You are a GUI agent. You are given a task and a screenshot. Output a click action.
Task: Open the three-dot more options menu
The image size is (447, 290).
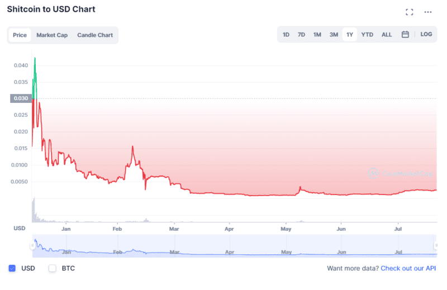point(428,12)
